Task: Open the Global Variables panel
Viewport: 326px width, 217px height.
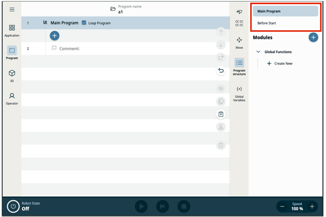Action: click(x=239, y=93)
